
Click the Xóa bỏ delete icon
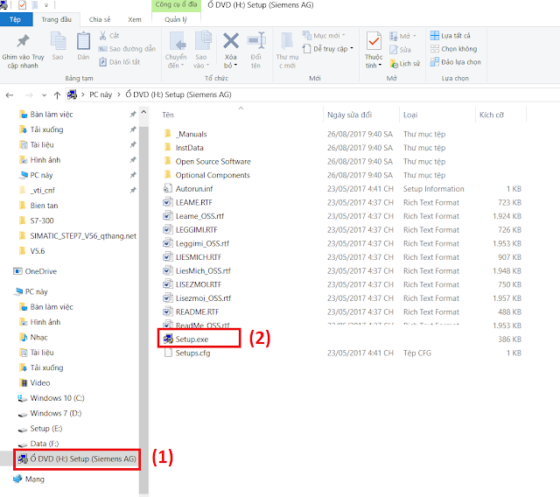(231, 40)
